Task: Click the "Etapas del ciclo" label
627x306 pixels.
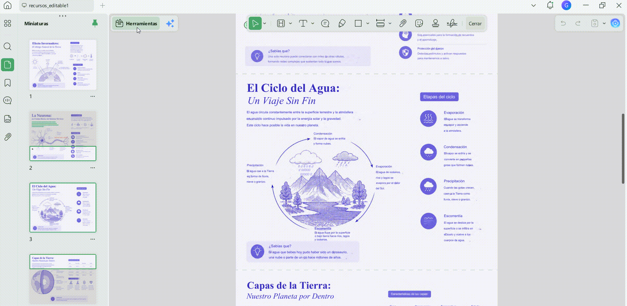Action: 439,97
